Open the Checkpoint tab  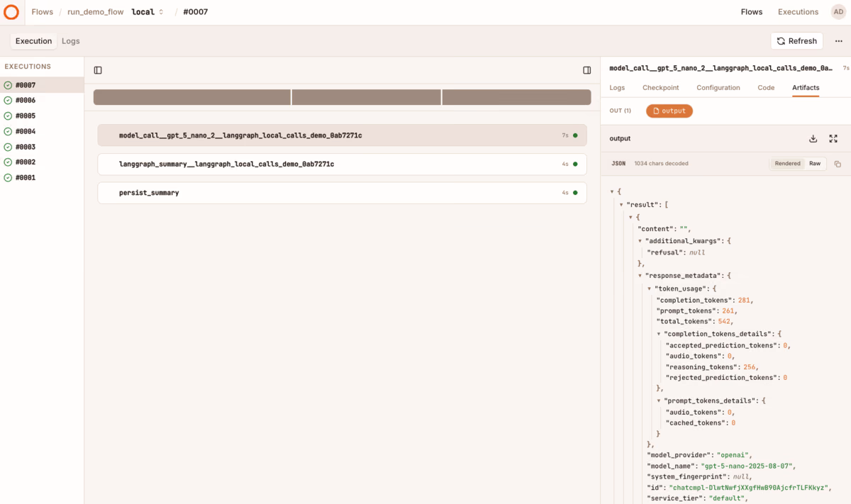click(x=660, y=88)
